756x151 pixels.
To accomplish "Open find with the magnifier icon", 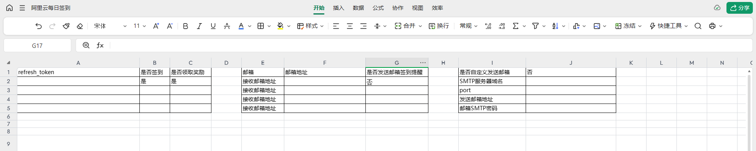I will [x=698, y=26].
